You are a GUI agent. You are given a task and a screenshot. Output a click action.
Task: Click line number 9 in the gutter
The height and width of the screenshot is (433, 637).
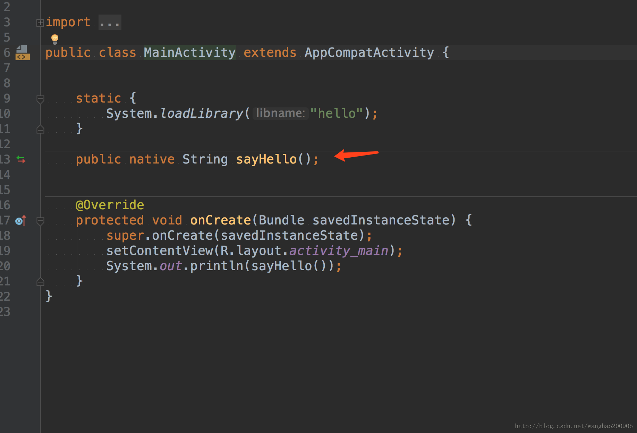click(x=7, y=98)
